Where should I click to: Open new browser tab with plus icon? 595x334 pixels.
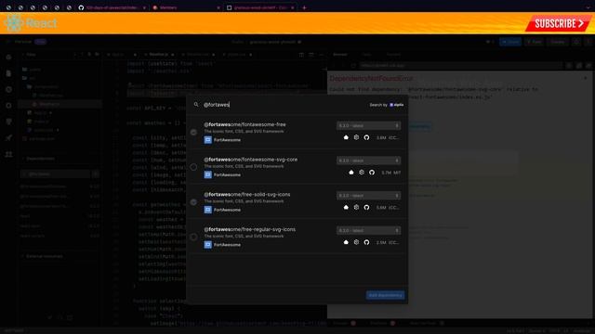tap(304, 7)
